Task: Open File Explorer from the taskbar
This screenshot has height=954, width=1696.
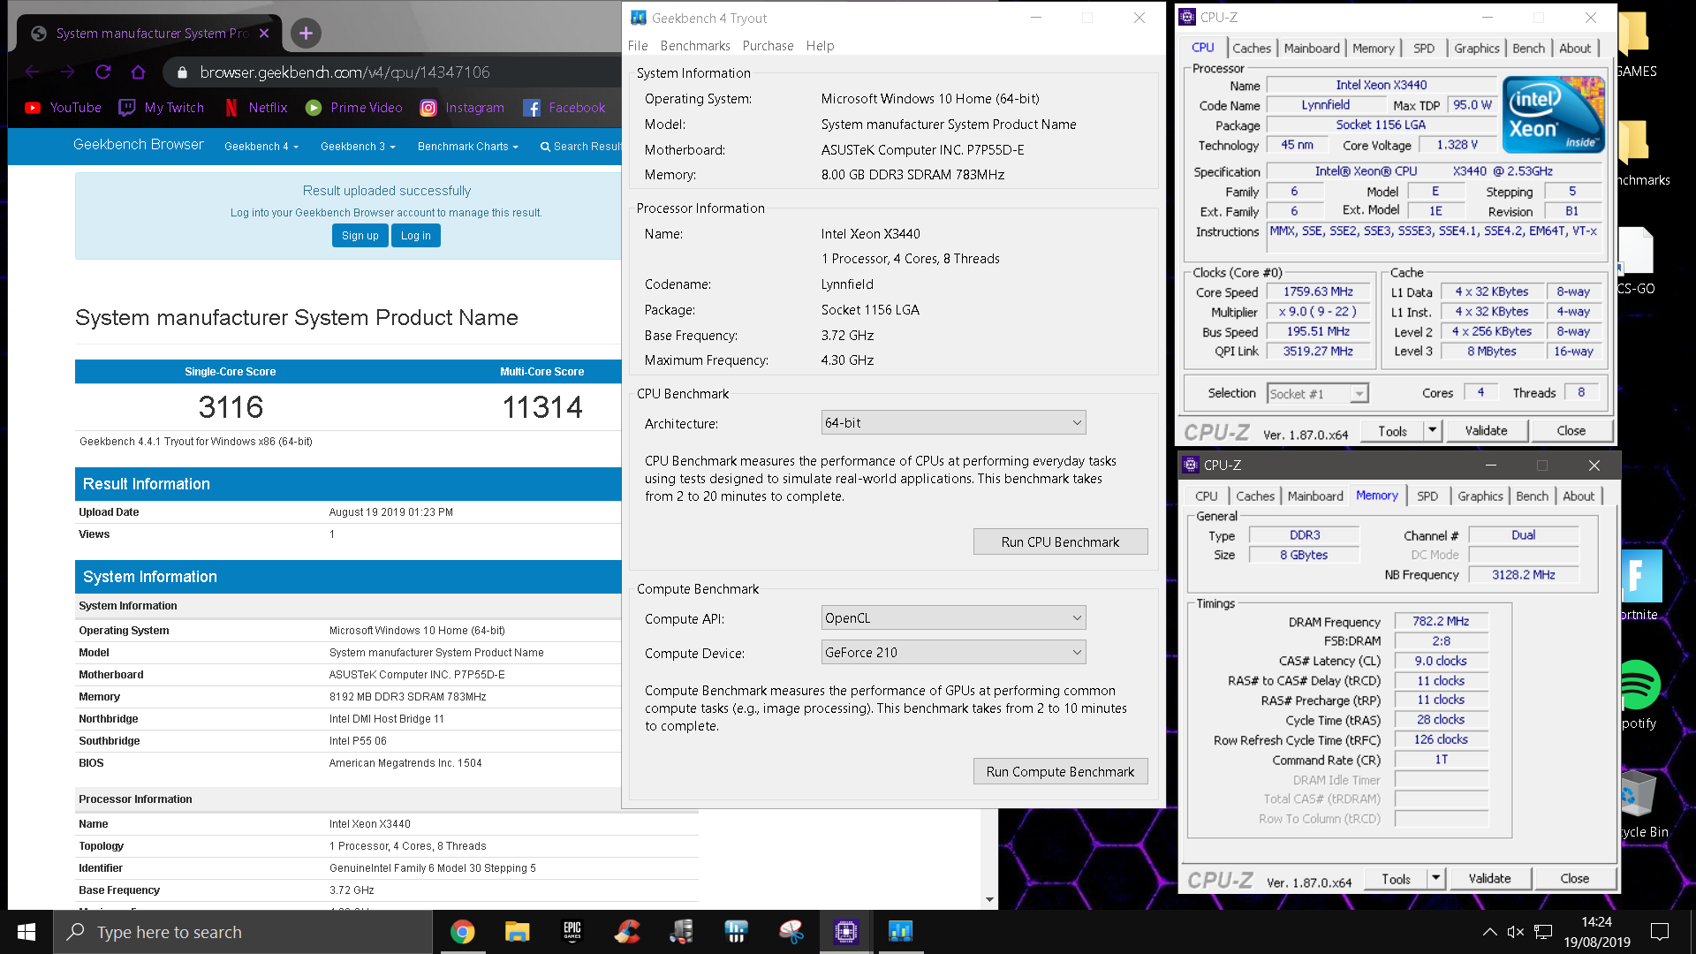Action: coord(517,932)
